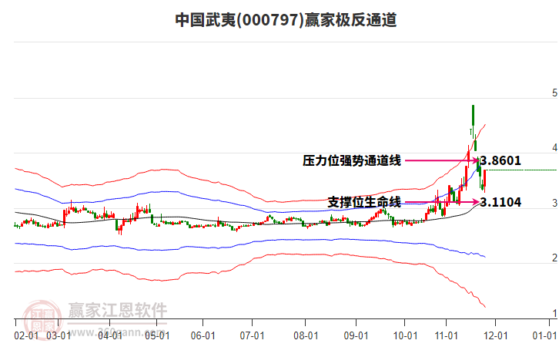Click the pressure value 3.8601
The image size is (559, 347).
pos(500,160)
